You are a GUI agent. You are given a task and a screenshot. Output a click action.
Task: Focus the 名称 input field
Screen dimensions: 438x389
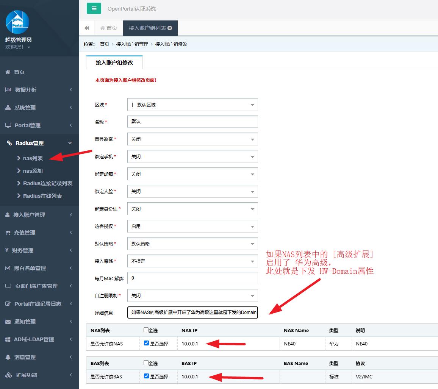[x=192, y=122]
